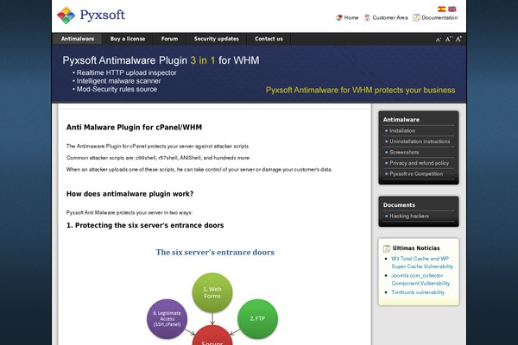518x345 pixels.
Task: Open Timthumb vulnerability news link
Action: pyautogui.click(x=418, y=292)
